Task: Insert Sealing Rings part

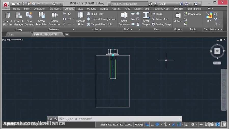Action: point(161,24)
